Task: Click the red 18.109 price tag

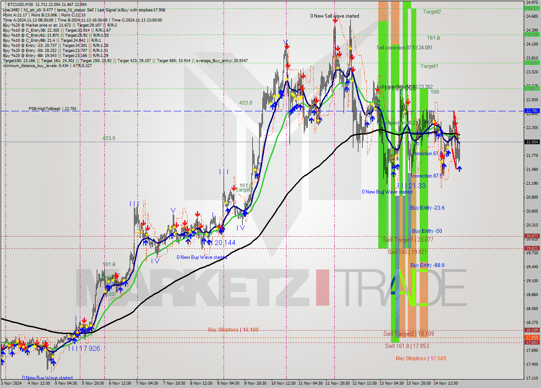Action: [x=532, y=330]
